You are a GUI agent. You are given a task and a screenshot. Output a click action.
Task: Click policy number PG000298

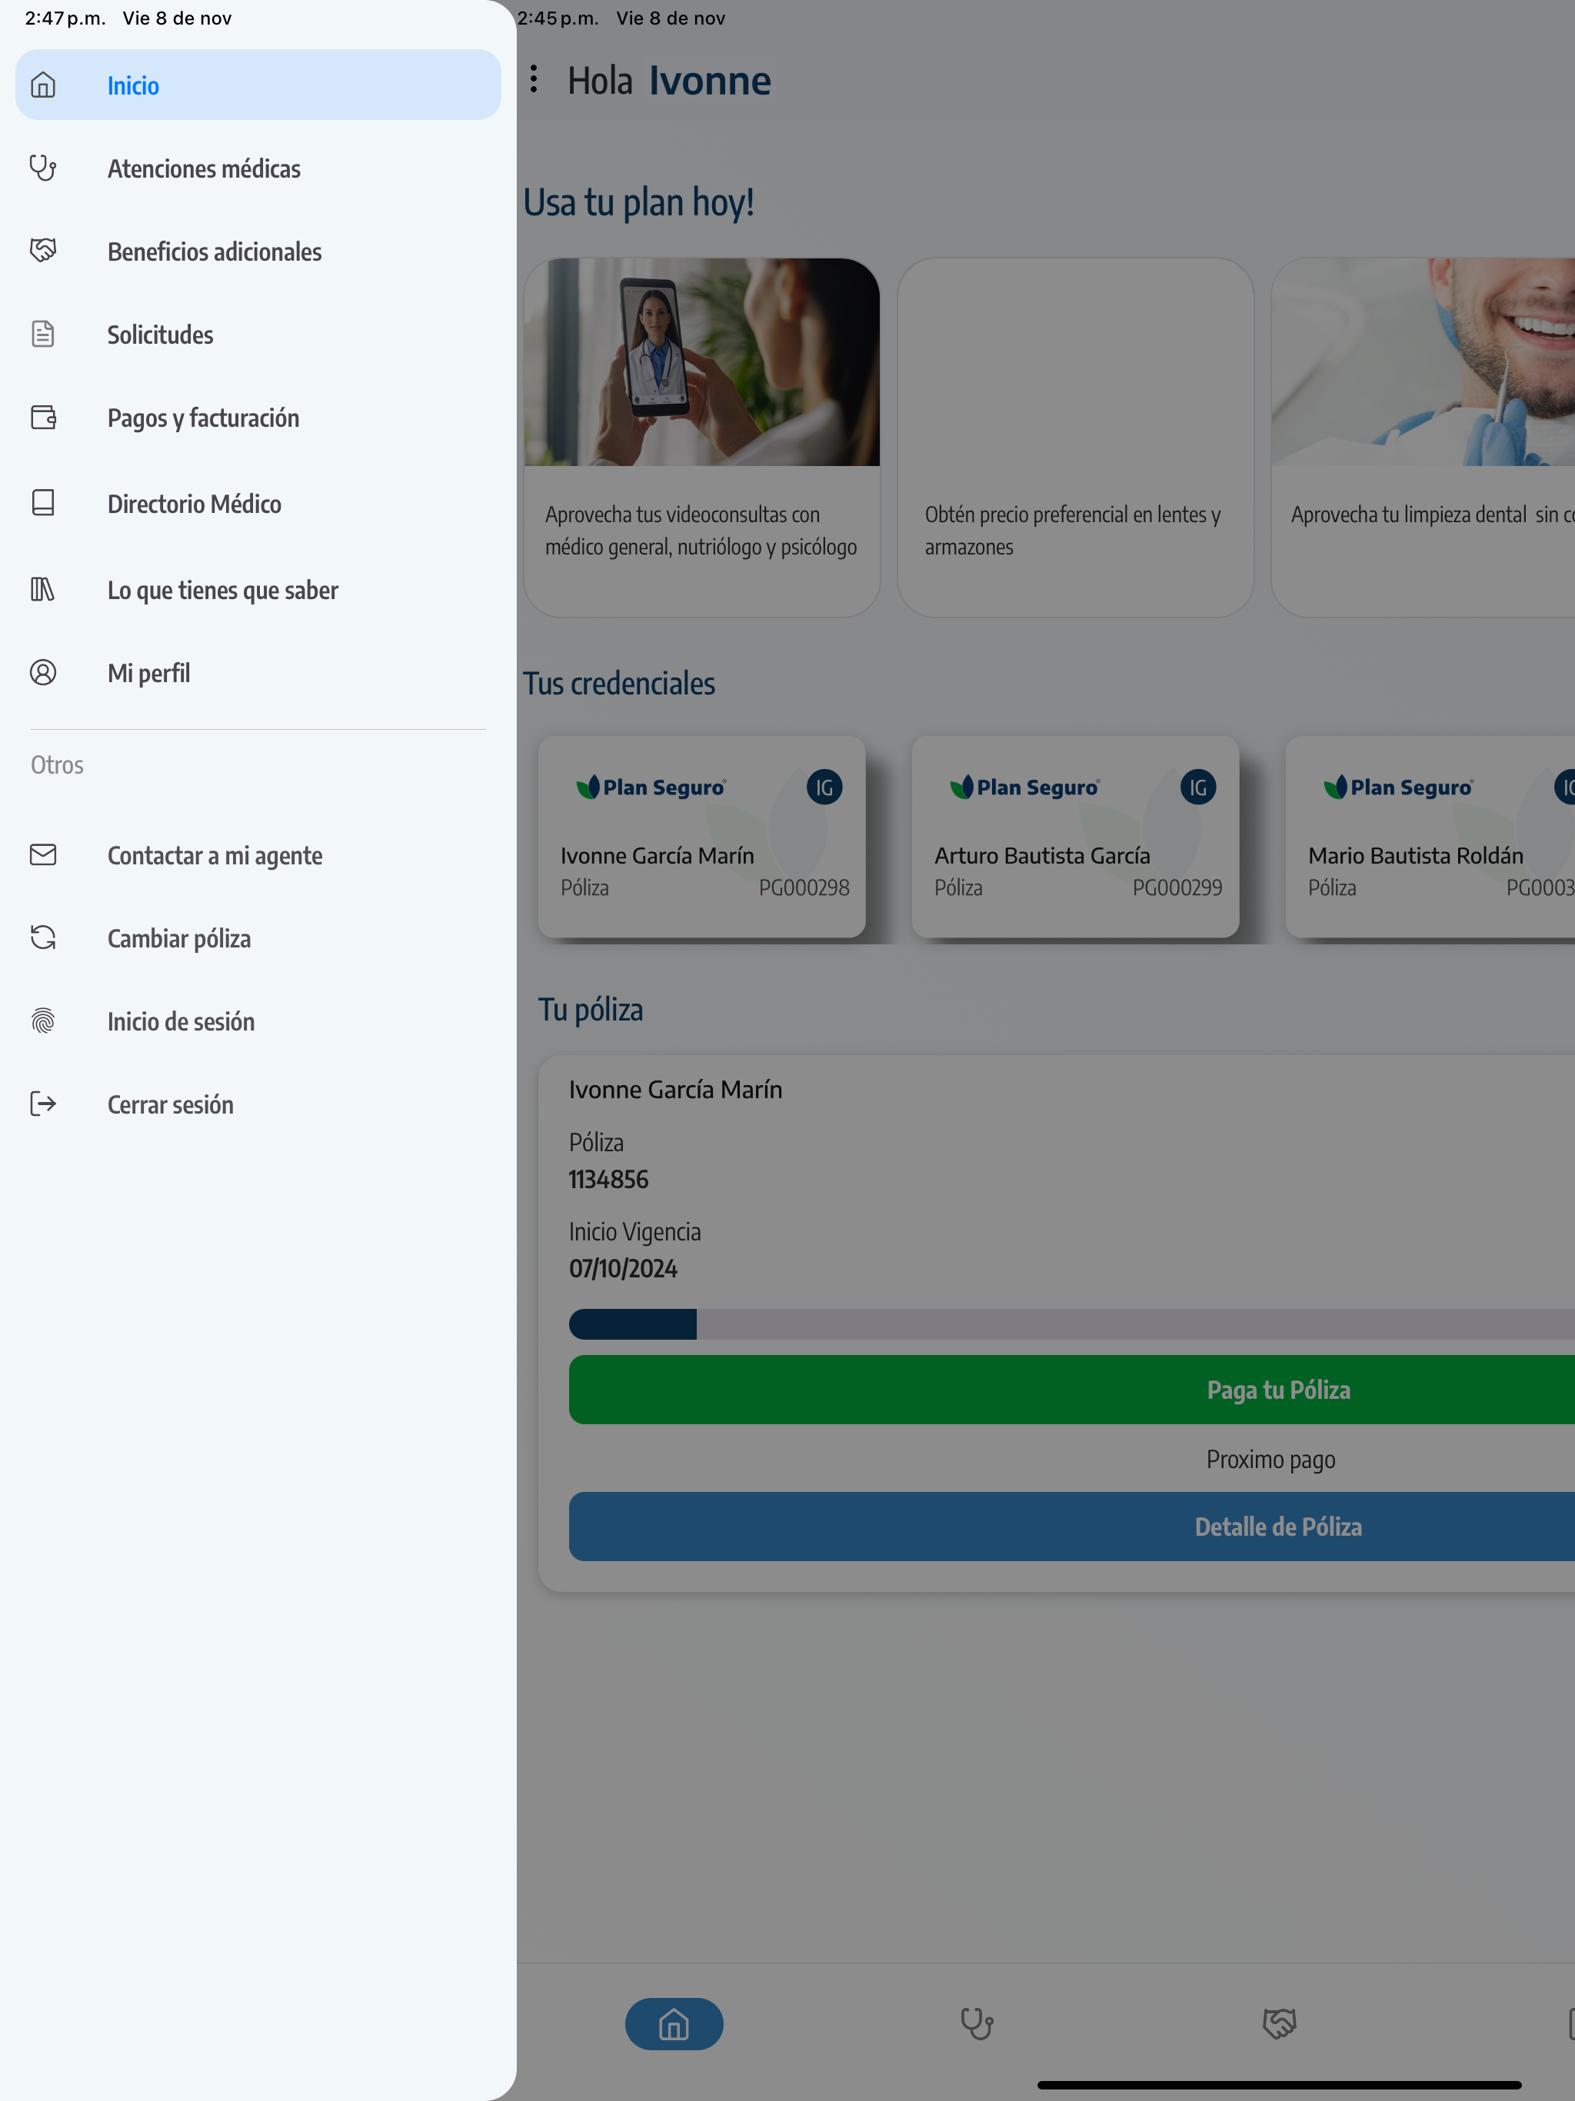point(804,887)
